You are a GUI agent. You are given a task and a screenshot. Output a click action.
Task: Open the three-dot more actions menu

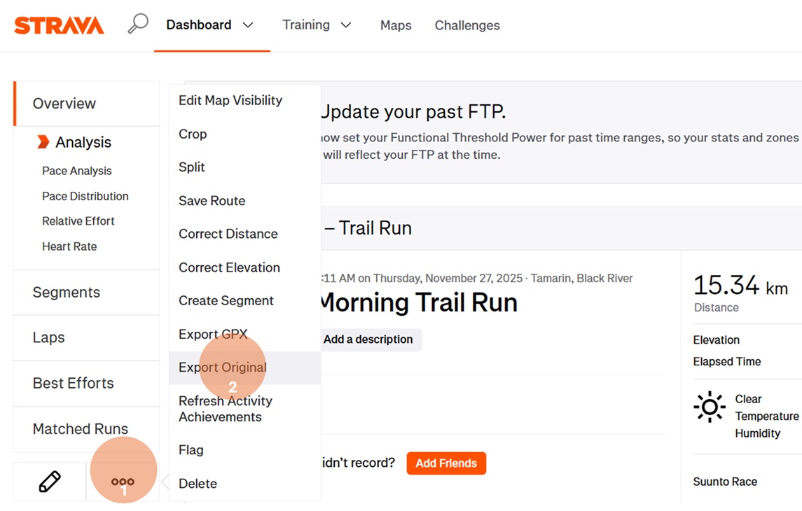coord(123,482)
